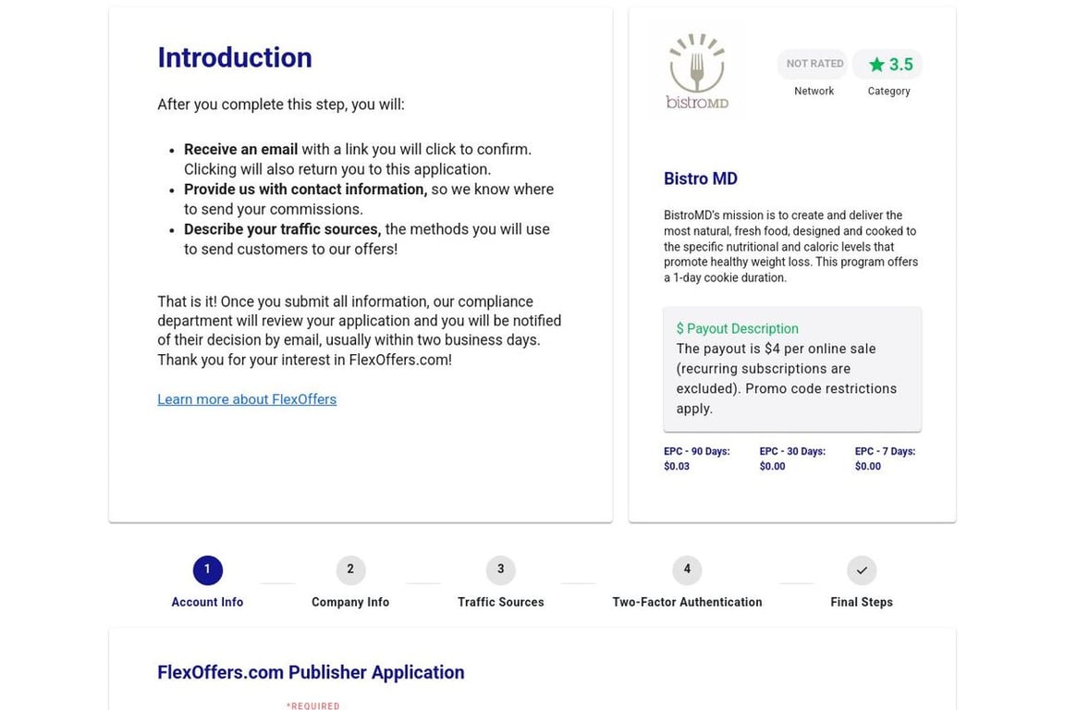Open the Learn more about FlexOffers link

tap(247, 399)
